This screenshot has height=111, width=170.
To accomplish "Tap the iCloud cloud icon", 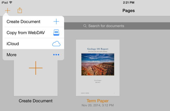I will tap(56, 44).
